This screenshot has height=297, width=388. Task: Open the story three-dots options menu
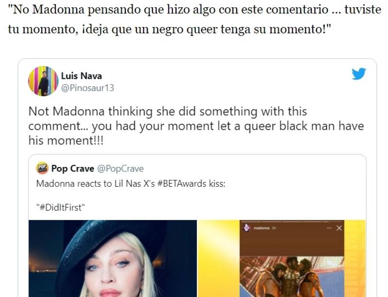coord(329,228)
